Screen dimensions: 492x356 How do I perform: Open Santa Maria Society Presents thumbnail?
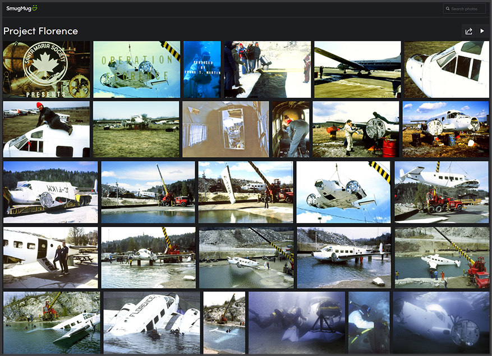(x=47, y=70)
